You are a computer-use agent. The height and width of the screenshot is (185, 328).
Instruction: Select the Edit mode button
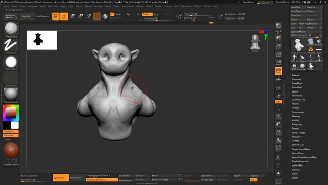tap(56, 16)
